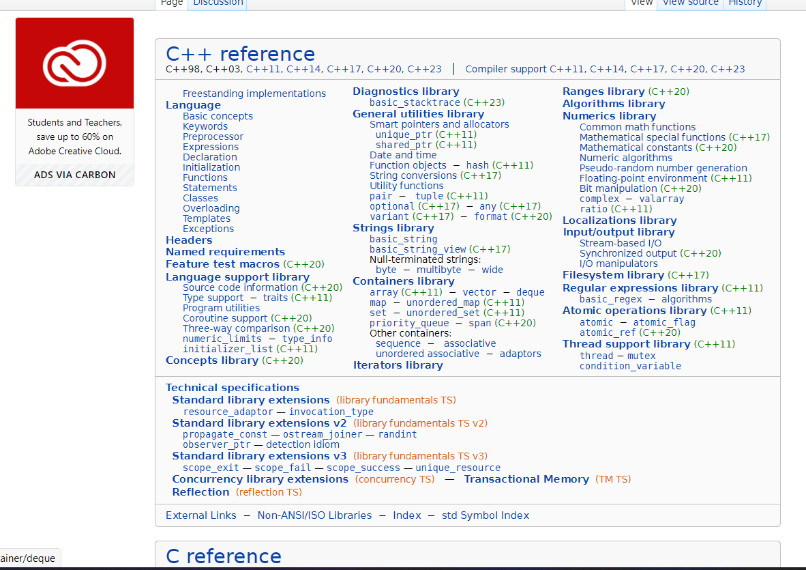Open the History tab
This screenshot has height=570, width=806.
click(x=745, y=3)
